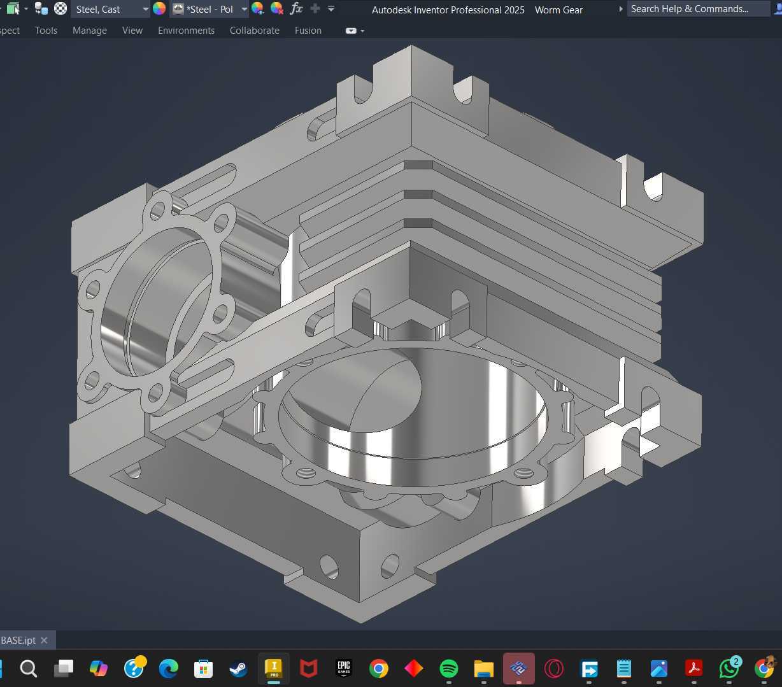Open the Get Help taskbar icon
This screenshot has height=687, width=782.
pyautogui.click(x=135, y=668)
